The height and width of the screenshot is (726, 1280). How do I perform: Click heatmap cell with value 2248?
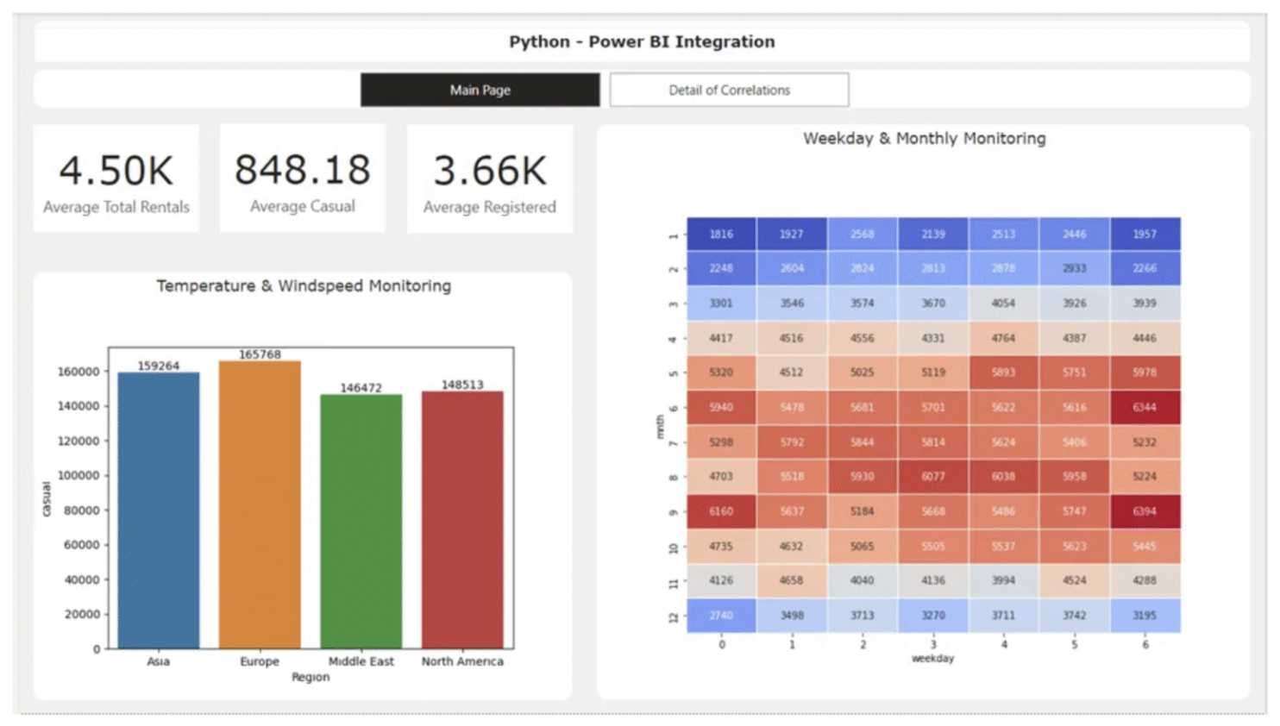pos(721,269)
